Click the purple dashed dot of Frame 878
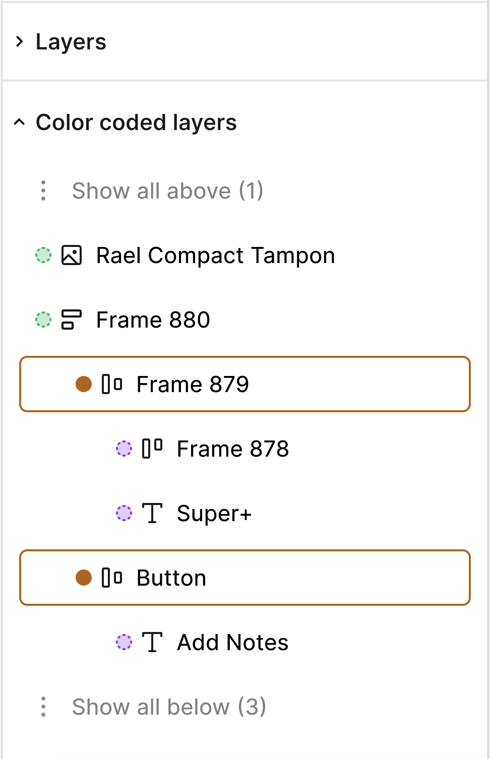 [124, 449]
